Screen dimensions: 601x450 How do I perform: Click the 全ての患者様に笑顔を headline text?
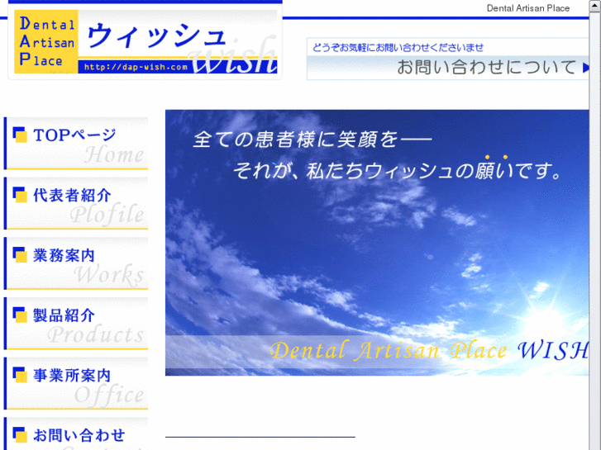click(x=312, y=139)
